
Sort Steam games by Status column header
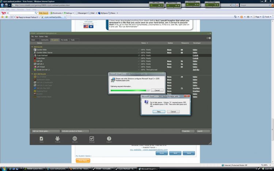click(144, 43)
